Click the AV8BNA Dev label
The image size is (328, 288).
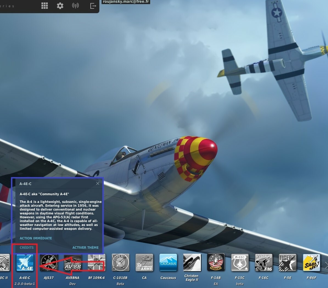(x=72, y=284)
